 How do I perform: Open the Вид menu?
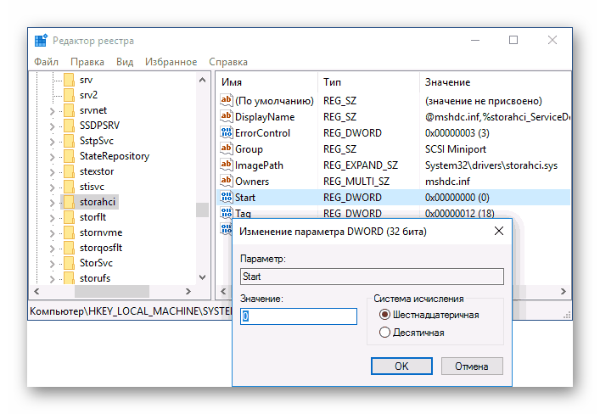pos(125,62)
